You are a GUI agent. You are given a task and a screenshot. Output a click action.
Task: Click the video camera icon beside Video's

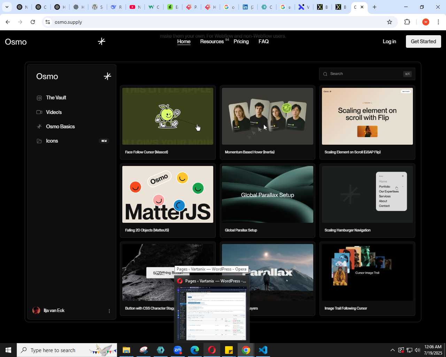pyautogui.click(x=39, y=112)
